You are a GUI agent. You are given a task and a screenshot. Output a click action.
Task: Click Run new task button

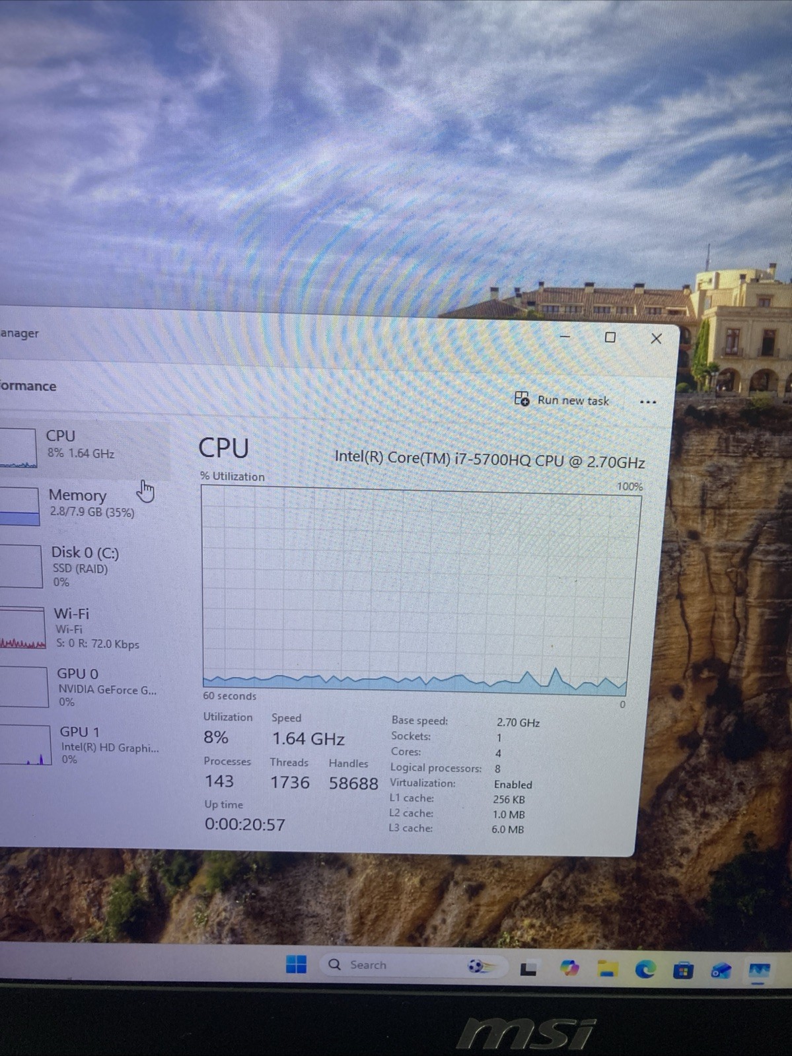coord(562,400)
